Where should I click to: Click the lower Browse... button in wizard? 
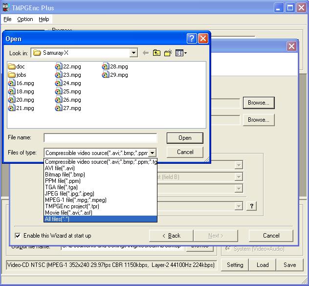point(259,120)
